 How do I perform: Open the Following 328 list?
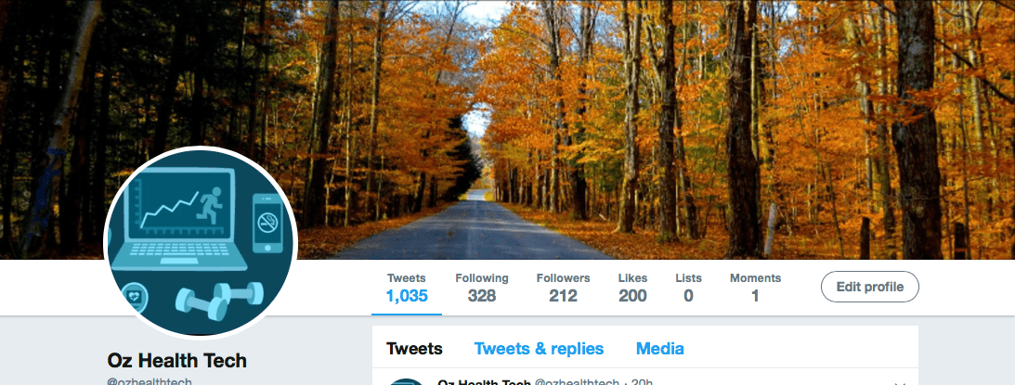(x=482, y=288)
